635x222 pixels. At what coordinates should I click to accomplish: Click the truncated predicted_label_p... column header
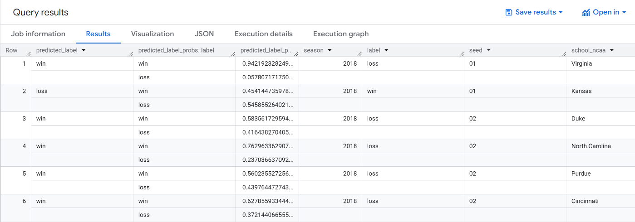coord(266,50)
